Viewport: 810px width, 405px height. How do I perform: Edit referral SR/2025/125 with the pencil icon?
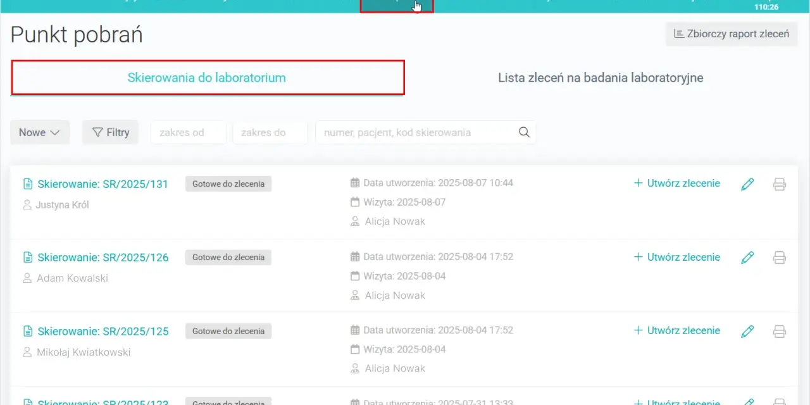coord(747,331)
